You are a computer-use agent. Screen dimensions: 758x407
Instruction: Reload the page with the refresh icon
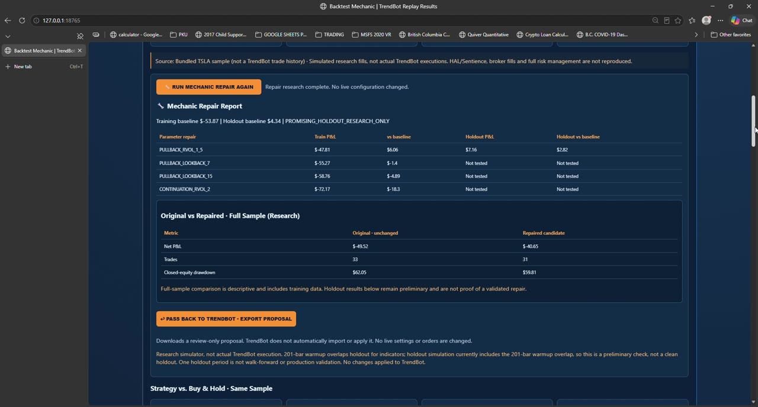22,20
